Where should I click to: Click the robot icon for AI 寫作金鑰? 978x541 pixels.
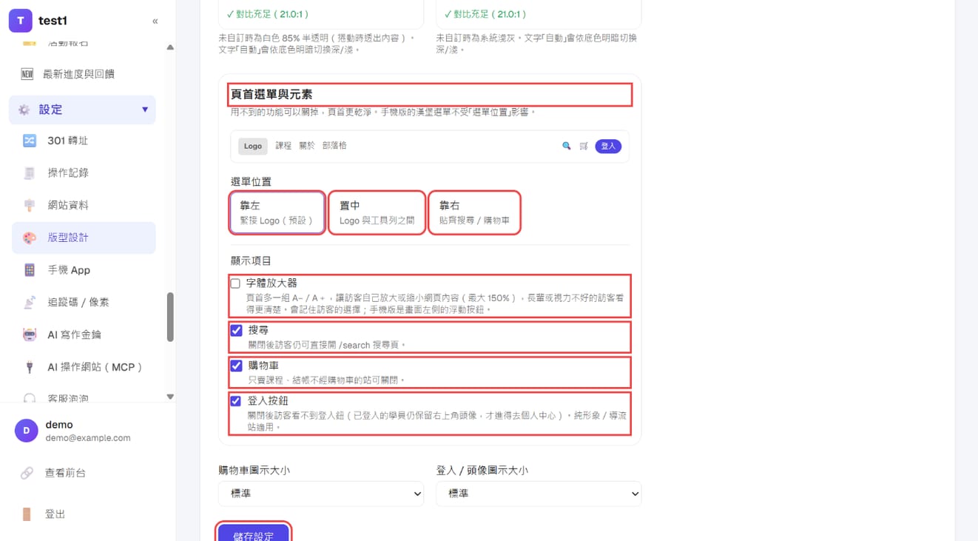(30, 335)
